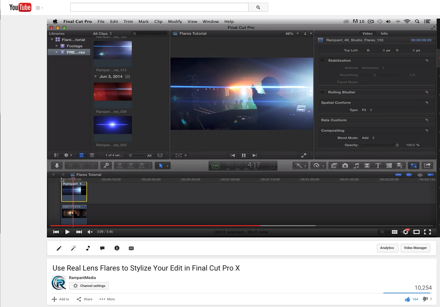440x307 pixels.
Task: Toggle the Rolling Shutter checkbox
Action: click(x=322, y=92)
